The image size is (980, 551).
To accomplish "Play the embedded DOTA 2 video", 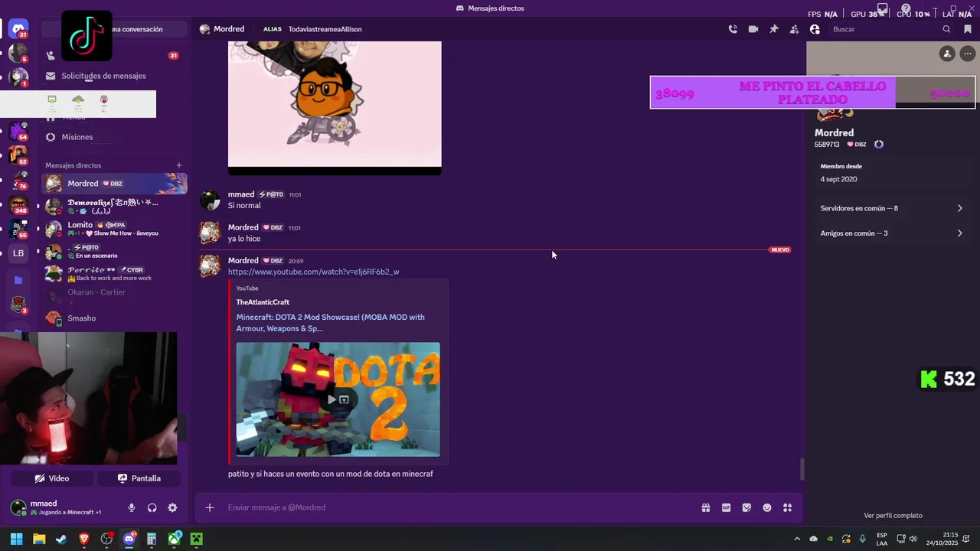I will click(x=332, y=399).
